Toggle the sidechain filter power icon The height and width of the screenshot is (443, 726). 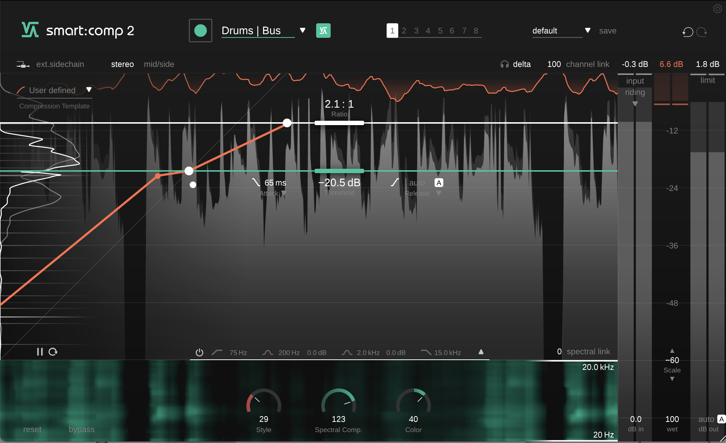(x=199, y=352)
